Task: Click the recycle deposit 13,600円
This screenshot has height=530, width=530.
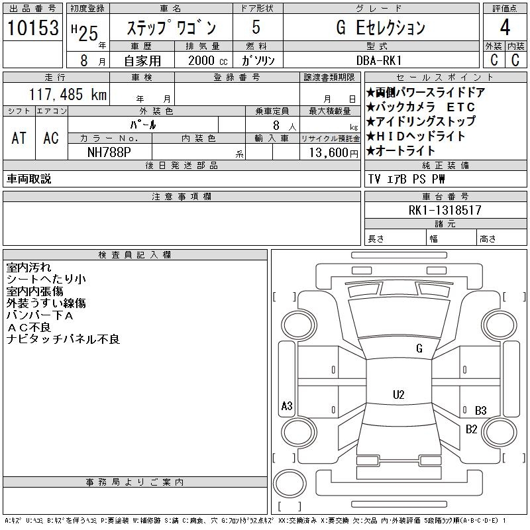Action: (x=334, y=153)
